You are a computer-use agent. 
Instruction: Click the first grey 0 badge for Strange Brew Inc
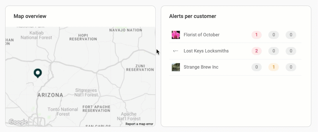(257, 67)
